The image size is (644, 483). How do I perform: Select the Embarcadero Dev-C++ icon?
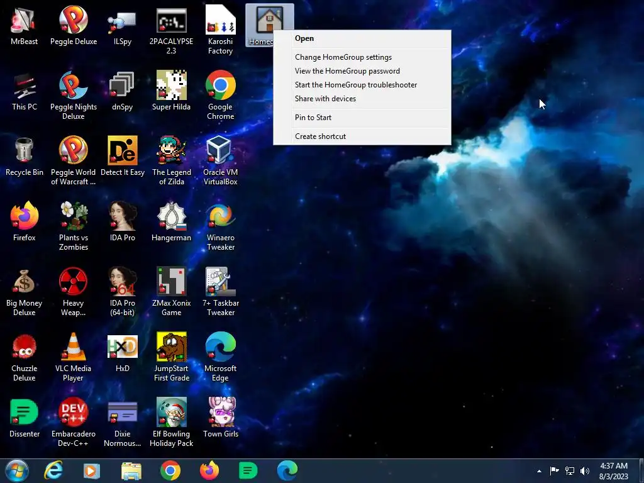pyautogui.click(x=74, y=423)
